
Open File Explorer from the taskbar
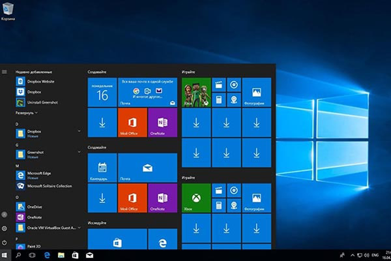click(61, 254)
